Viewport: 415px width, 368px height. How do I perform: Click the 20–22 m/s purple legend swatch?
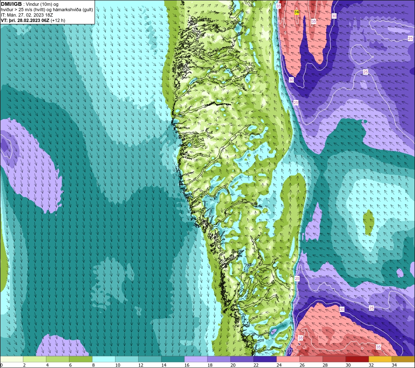(242, 359)
